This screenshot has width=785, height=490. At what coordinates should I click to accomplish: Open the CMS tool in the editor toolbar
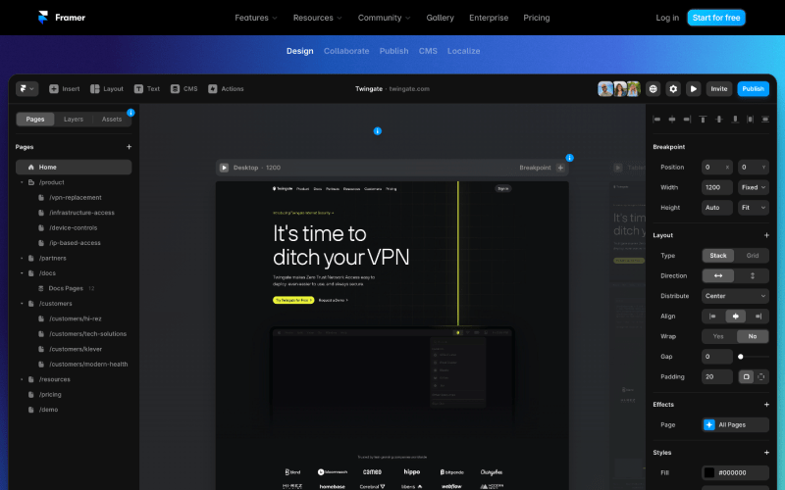point(183,89)
